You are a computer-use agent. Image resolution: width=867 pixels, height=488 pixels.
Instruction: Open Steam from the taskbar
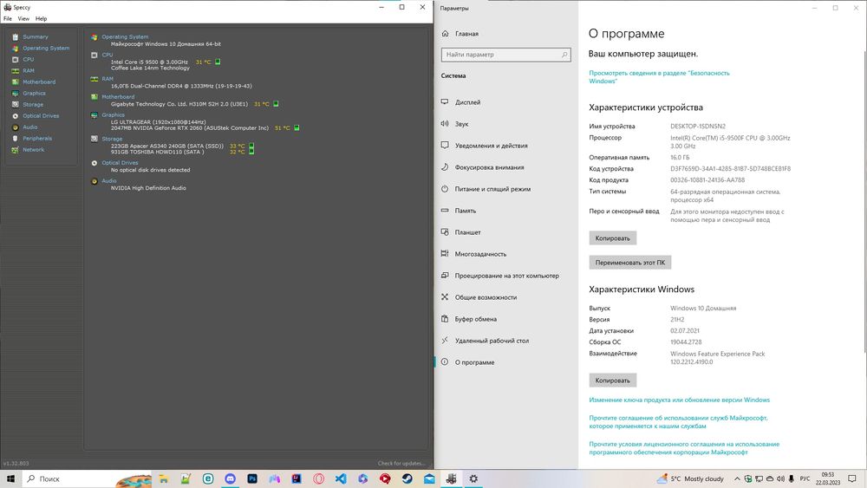(x=407, y=478)
